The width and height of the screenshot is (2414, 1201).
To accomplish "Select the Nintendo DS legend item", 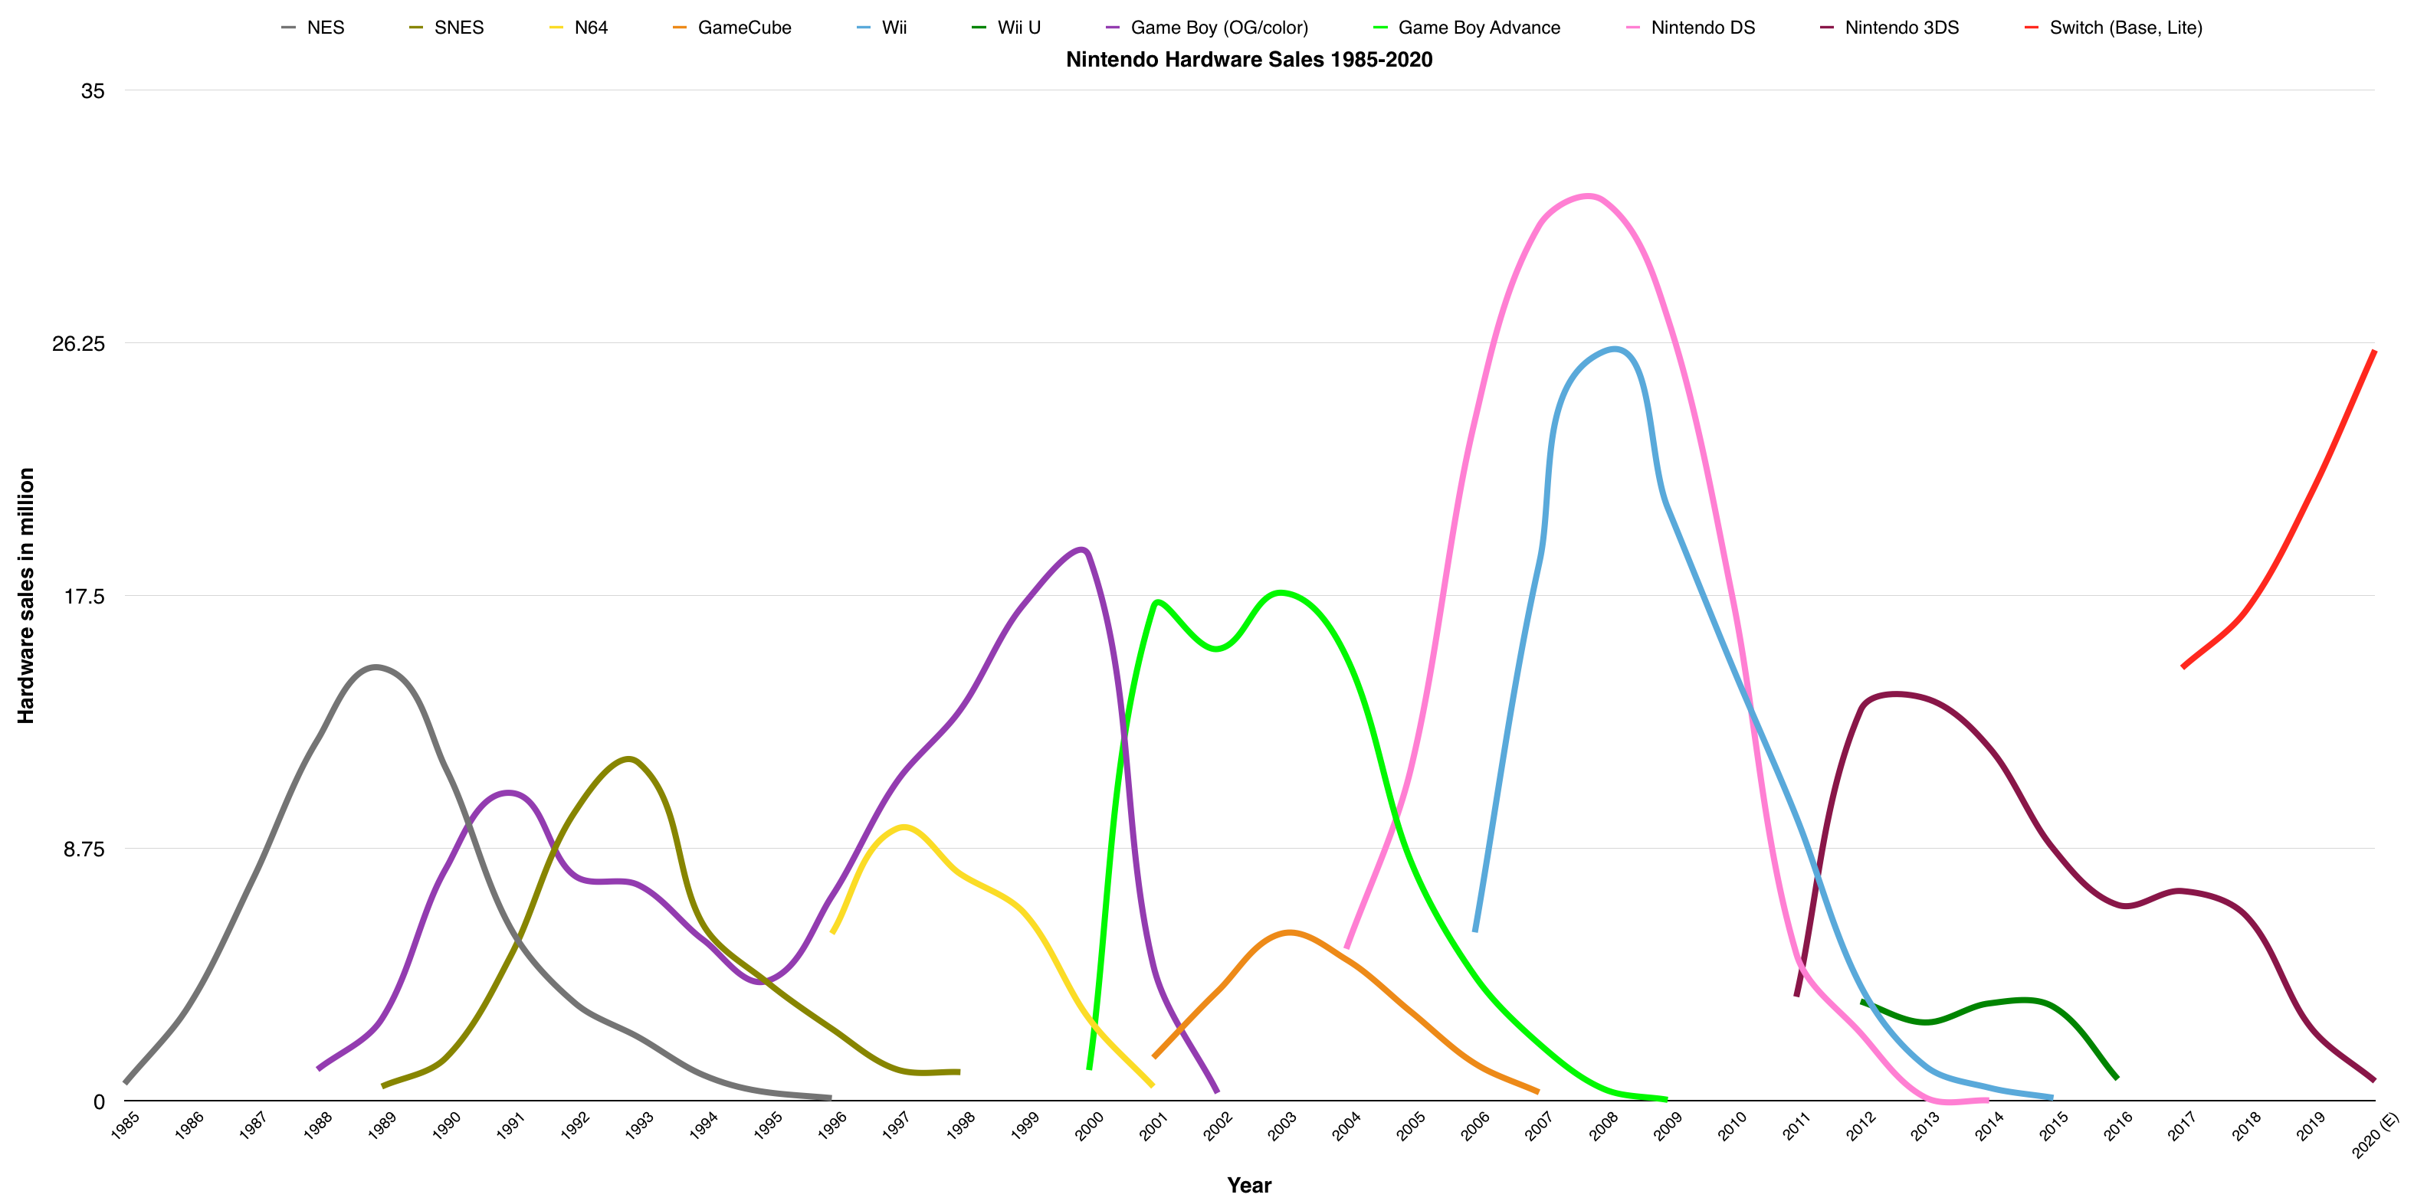I will click(x=1702, y=27).
